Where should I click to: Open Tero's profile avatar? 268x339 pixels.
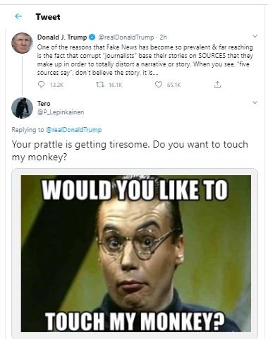click(x=22, y=108)
